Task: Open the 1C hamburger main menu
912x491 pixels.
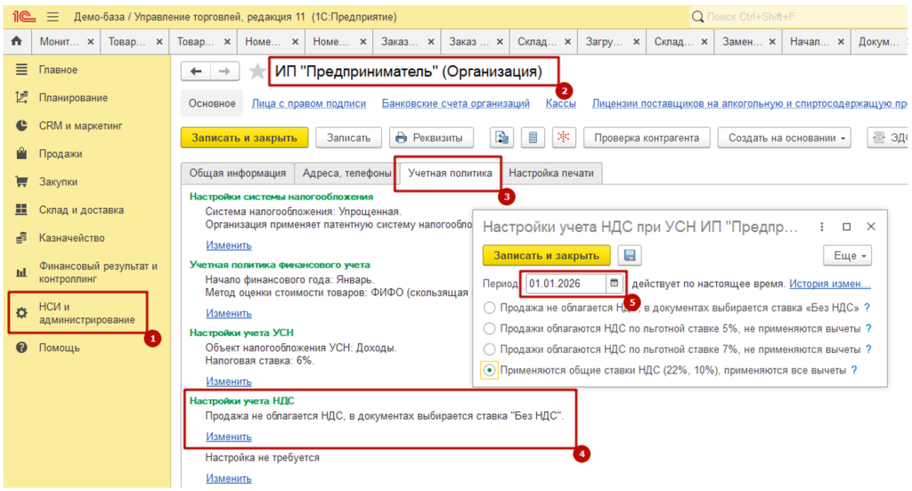Action: coord(53,17)
